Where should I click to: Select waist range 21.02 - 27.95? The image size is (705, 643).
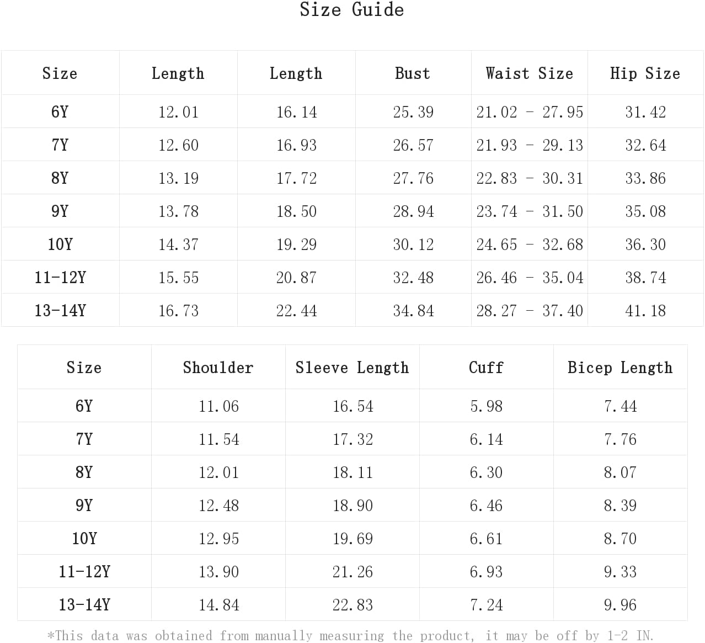point(530,112)
